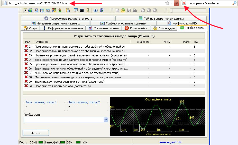
Task: Click red X icon of PID 05 row
Action: click(x=26, y=64)
